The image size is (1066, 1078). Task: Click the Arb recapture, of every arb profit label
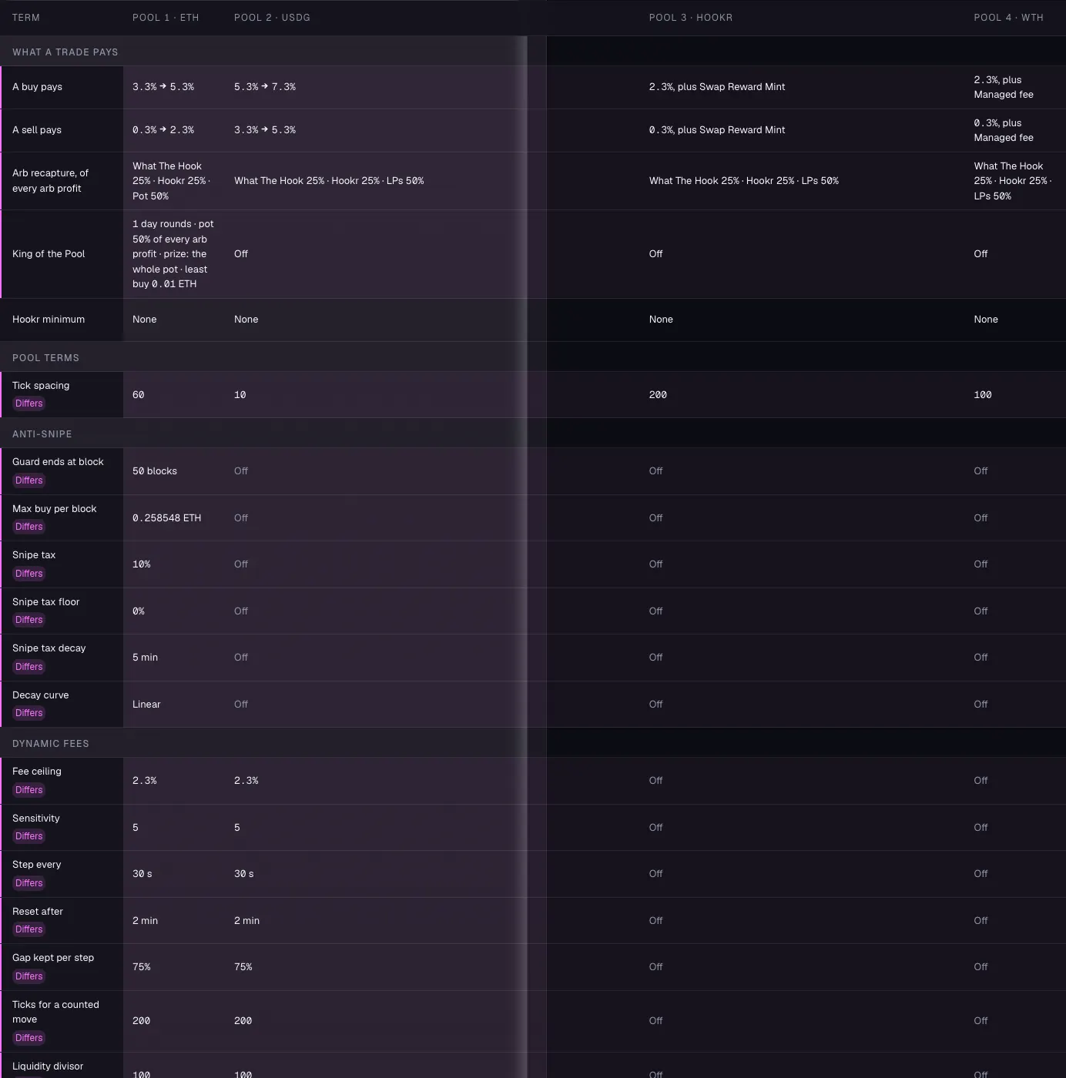click(50, 181)
